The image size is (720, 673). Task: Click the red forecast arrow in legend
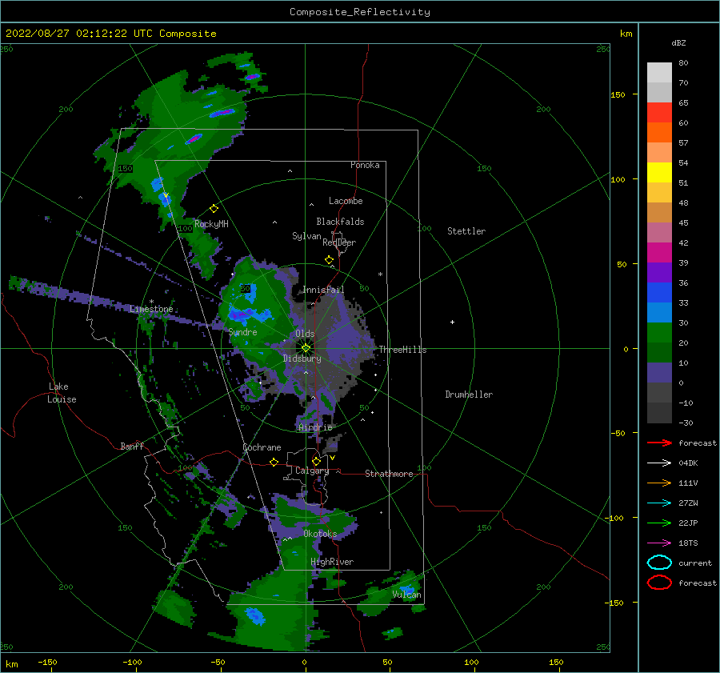click(x=659, y=443)
